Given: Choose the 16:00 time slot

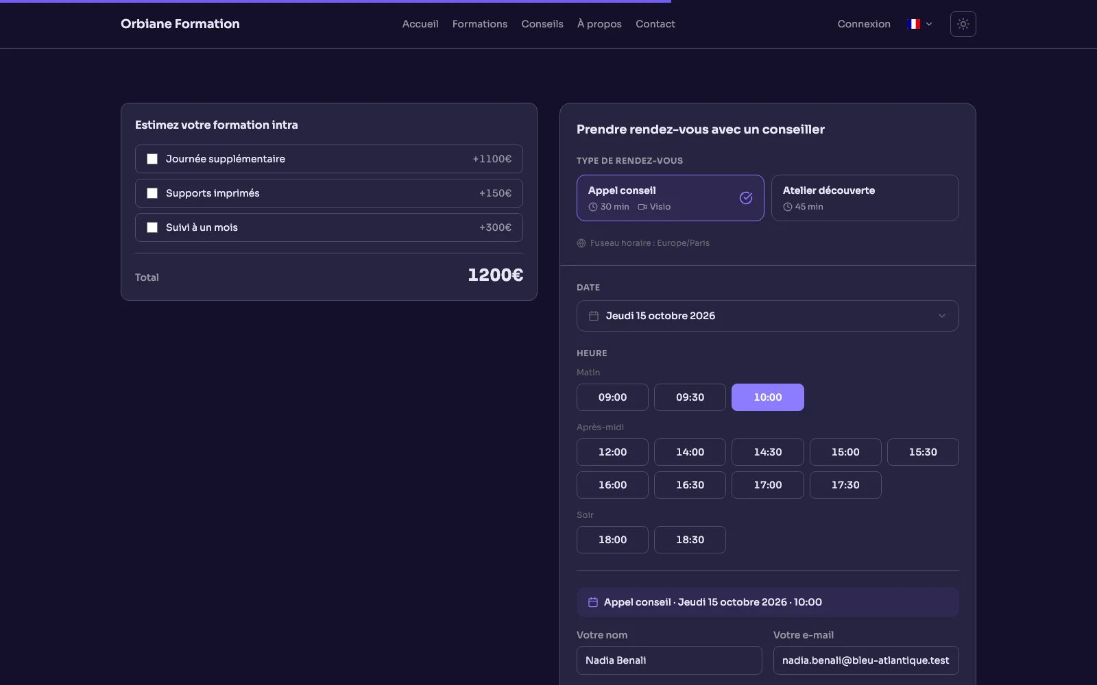Looking at the screenshot, I should pos(612,485).
